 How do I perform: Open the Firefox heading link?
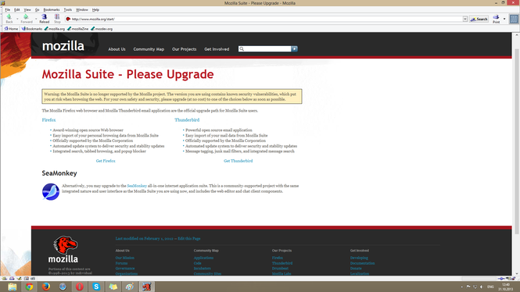tap(48, 120)
